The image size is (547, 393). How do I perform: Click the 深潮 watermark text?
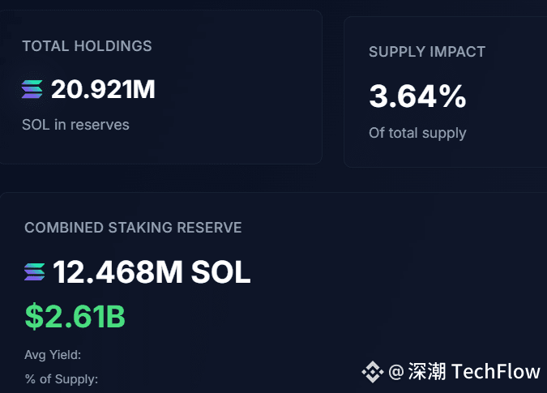tap(427, 372)
